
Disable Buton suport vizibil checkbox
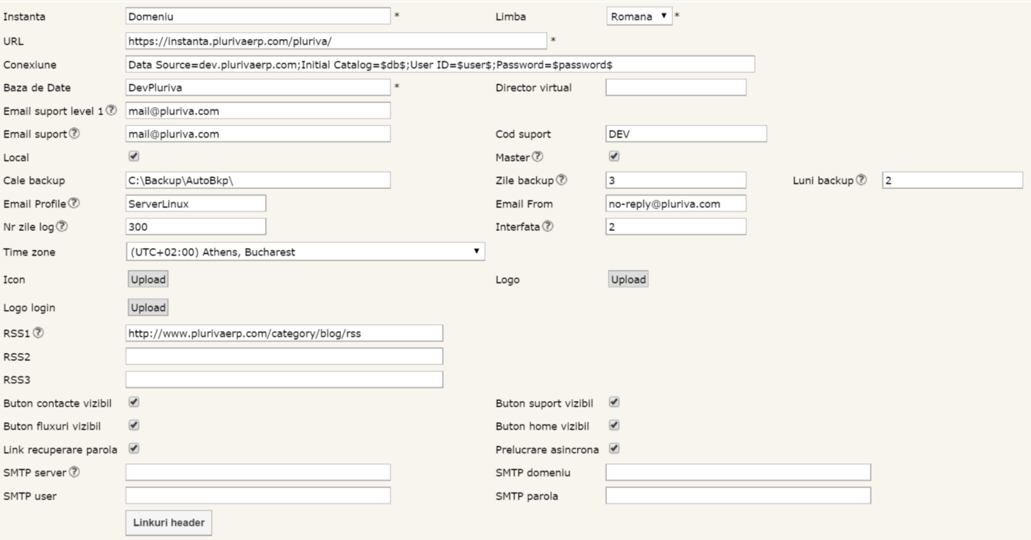614,402
